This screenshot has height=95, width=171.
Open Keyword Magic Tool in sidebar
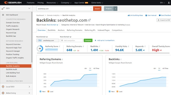coord(14,48)
